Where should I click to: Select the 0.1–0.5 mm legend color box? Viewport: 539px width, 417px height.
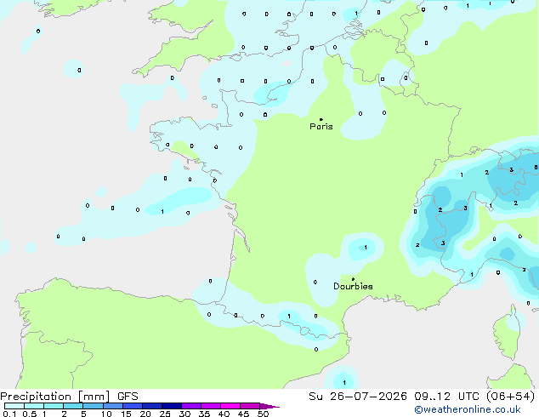[x=14, y=406]
